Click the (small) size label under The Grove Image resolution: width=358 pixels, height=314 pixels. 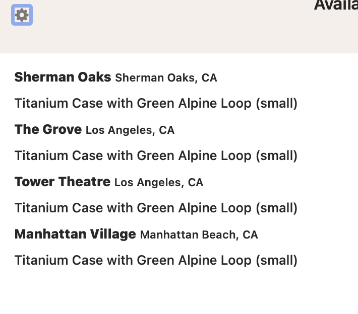[x=277, y=156]
